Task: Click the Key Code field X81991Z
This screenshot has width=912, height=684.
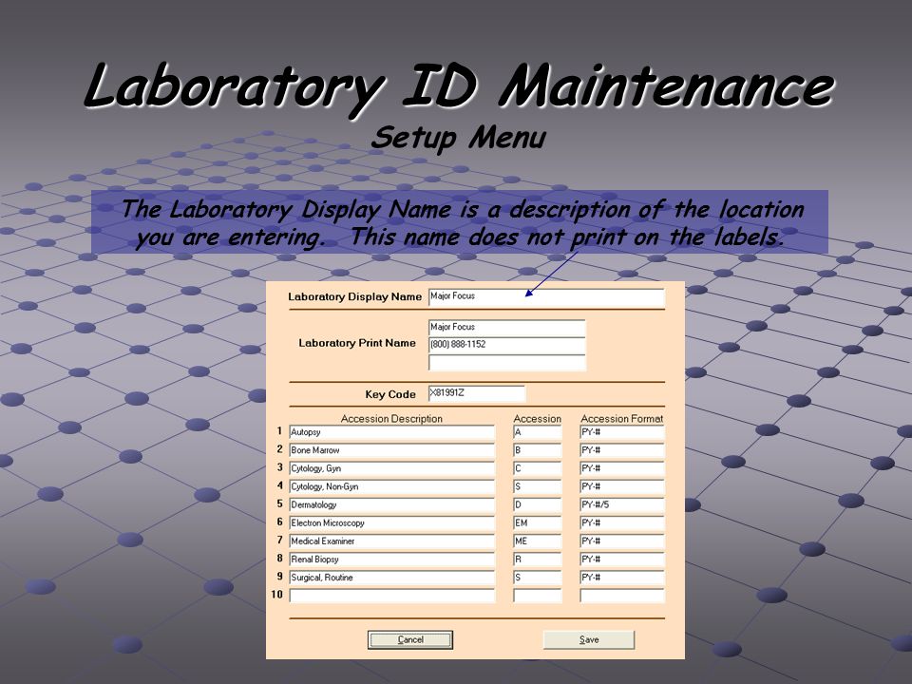Action: (477, 393)
